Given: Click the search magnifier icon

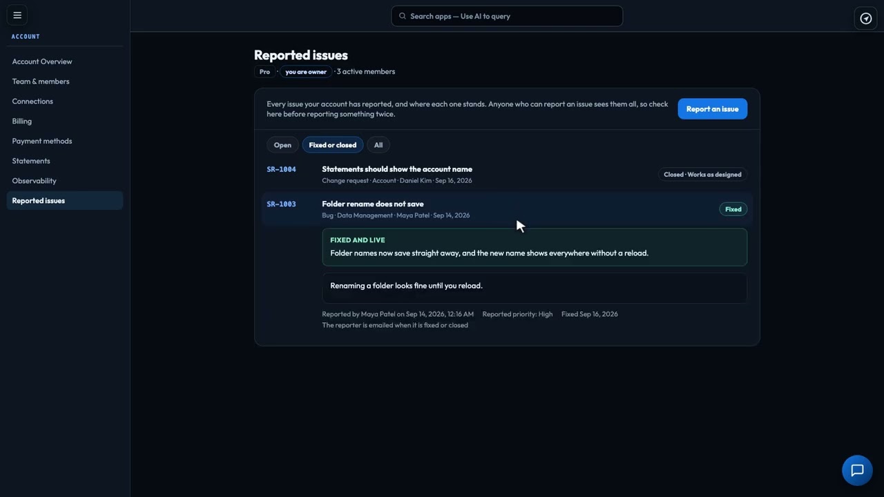Looking at the screenshot, I should [403, 16].
